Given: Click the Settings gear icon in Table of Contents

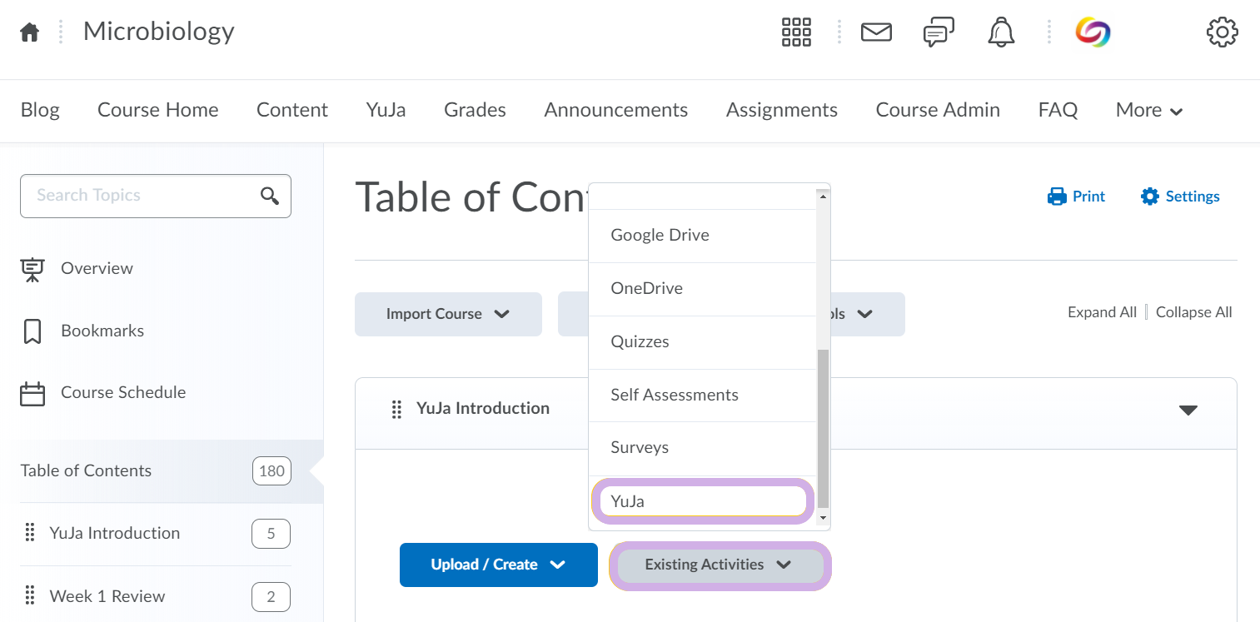Looking at the screenshot, I should pyautogui.click(x=1150, y=197).
